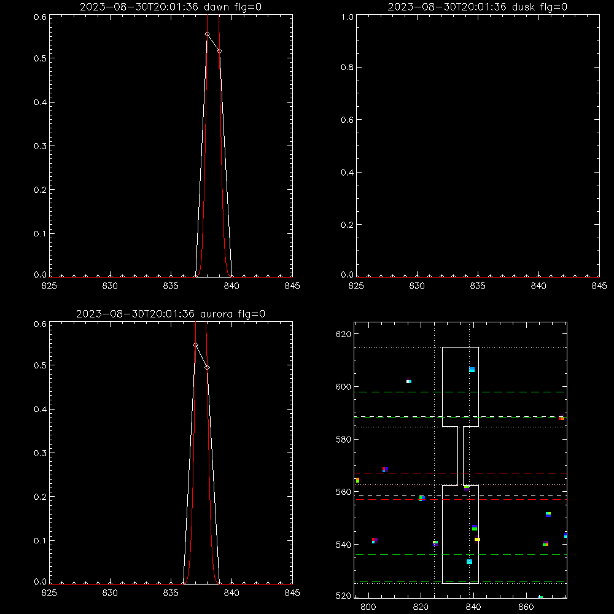Select the 0.3 y-axis label on dawn plot
Screen dimensions: 614x614
click(41, 146)
